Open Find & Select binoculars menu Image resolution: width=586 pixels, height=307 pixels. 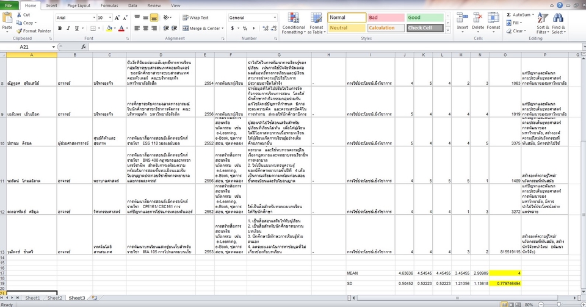click(x=559, y=23)
